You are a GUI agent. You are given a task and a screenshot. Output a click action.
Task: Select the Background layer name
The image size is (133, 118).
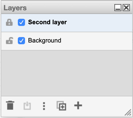(45, 40)
